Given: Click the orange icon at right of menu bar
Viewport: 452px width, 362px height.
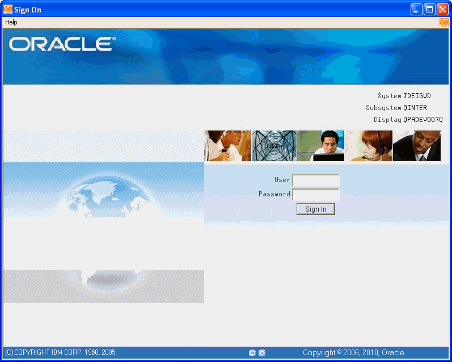Looking at the screenshot, I should (444, 23).
